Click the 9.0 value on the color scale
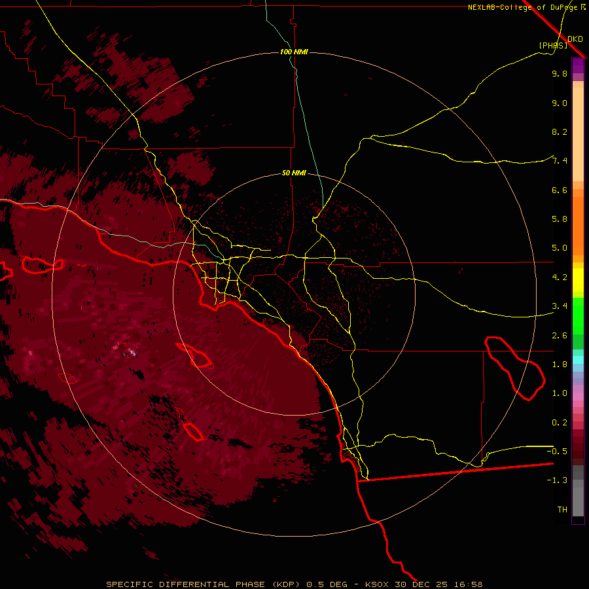Screen dimensions: 589x589 pyautogui.click(x=560, y=103)
